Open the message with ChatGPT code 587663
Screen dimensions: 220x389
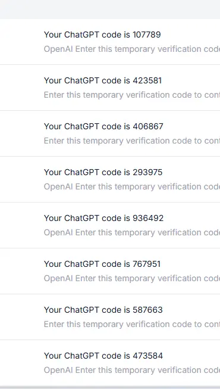(x=110, y=317)
